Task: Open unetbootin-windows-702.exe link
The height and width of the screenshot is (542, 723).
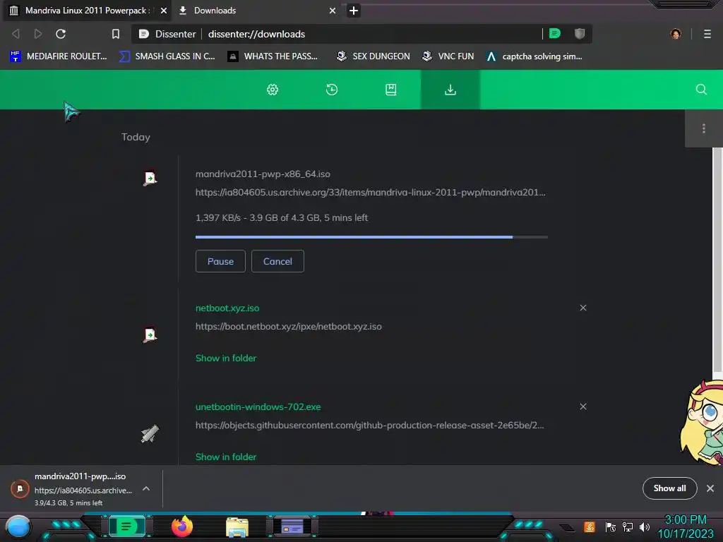Action: (x=258, y=407)
